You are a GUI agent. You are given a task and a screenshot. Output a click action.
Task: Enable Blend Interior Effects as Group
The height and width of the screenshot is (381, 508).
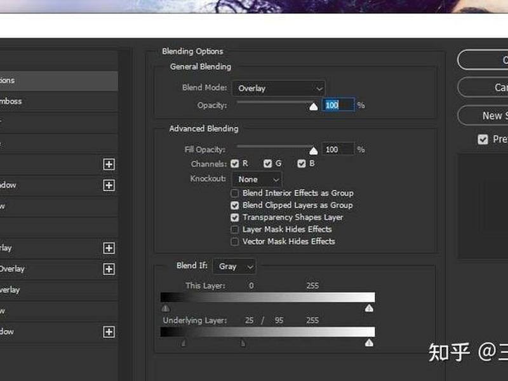click(x=235, y=194)
